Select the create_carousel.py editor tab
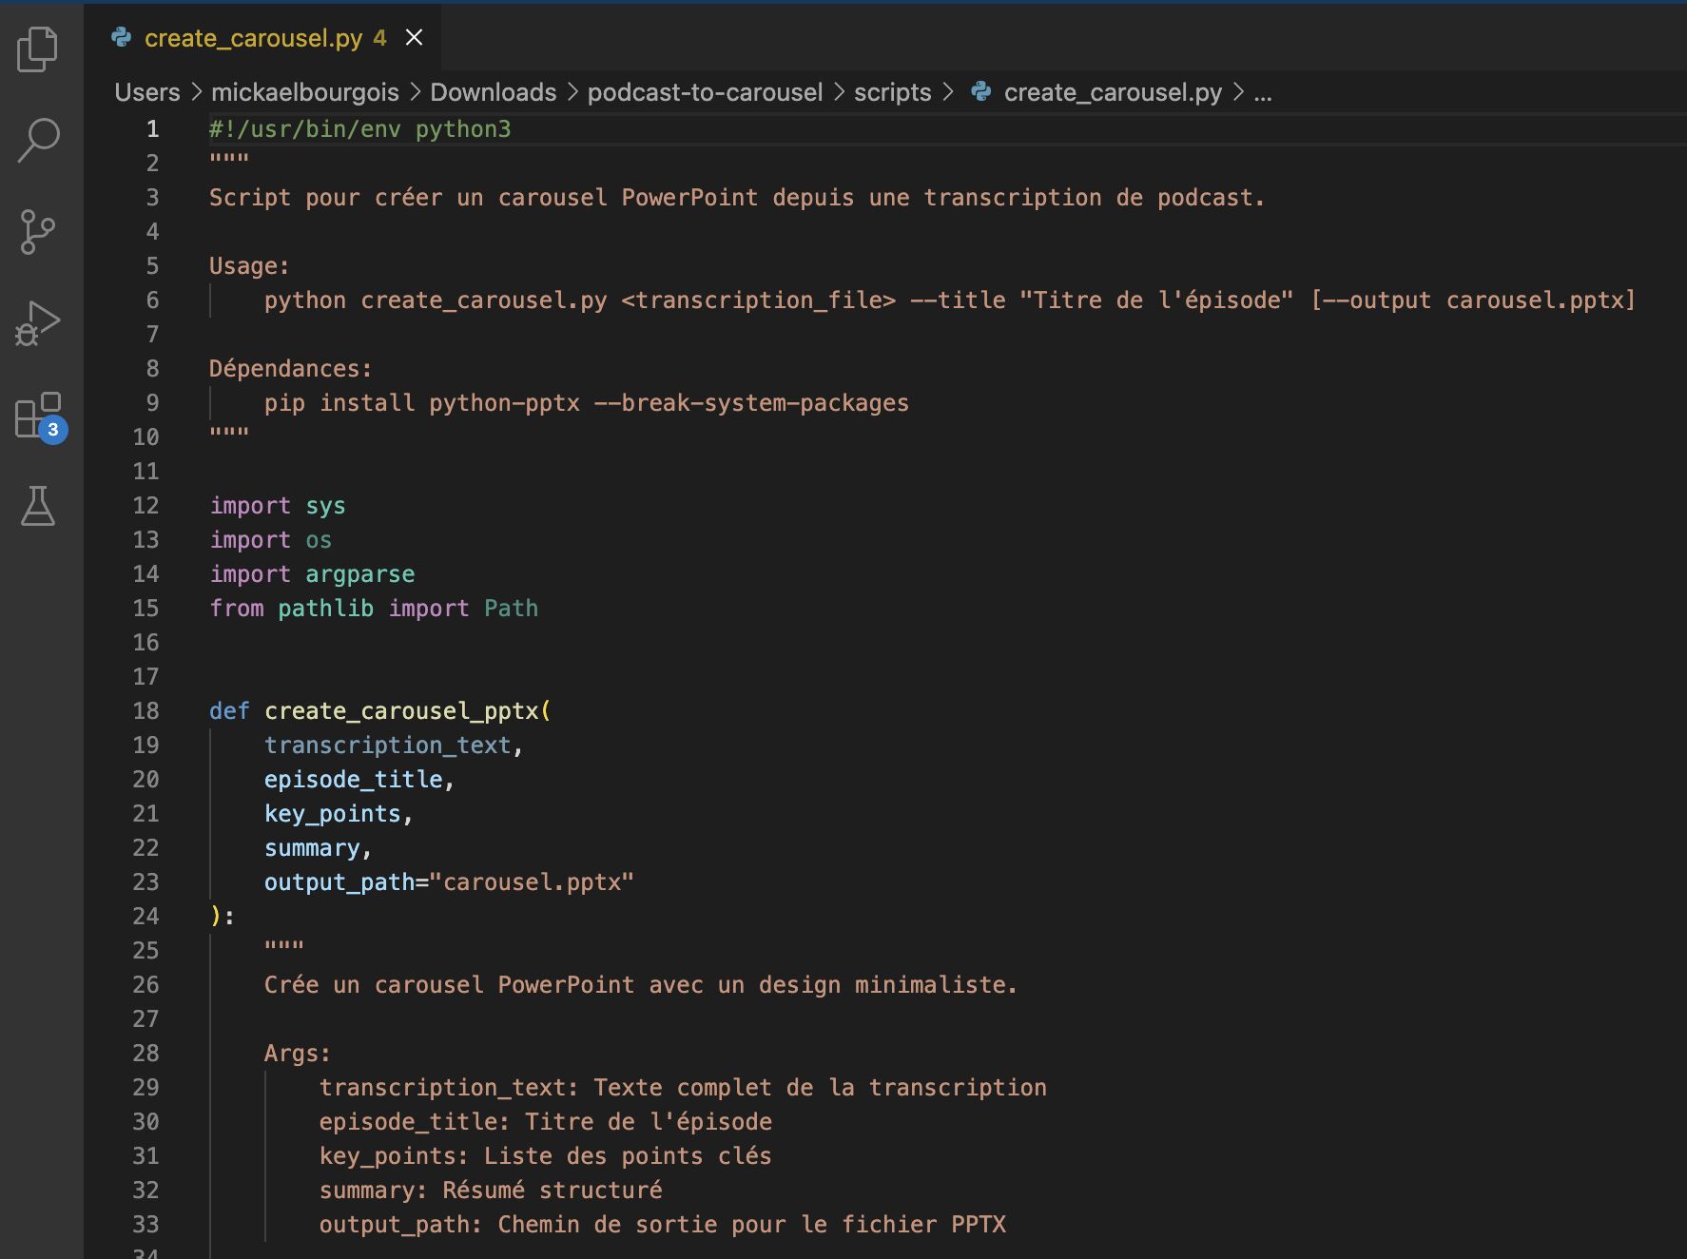 tap(253, 38)
